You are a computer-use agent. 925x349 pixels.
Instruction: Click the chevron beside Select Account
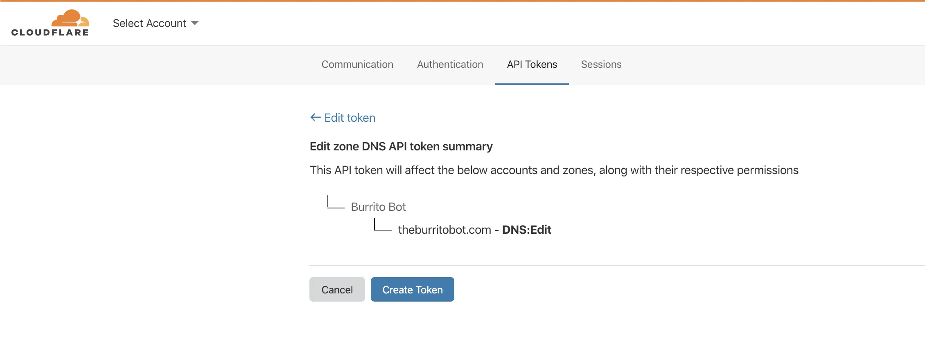195,23
